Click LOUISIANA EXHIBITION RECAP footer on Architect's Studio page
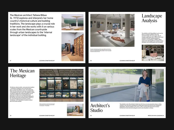The width and height of the screenshot is (174, 130). [x=127, y=116]
